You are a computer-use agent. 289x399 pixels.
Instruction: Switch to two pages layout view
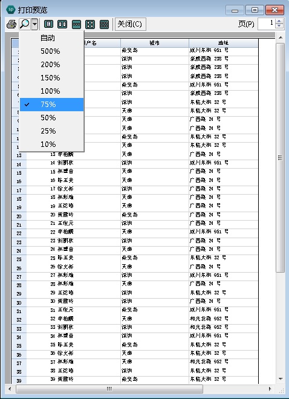click(62, 24)
